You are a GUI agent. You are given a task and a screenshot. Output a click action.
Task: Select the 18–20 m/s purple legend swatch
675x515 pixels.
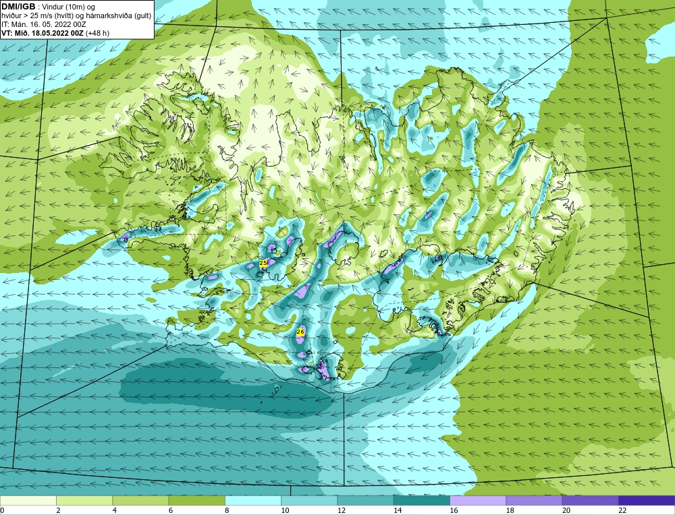534,500
